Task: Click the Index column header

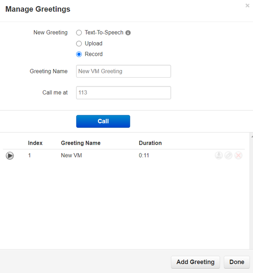Action: click(x=35, y=143)
